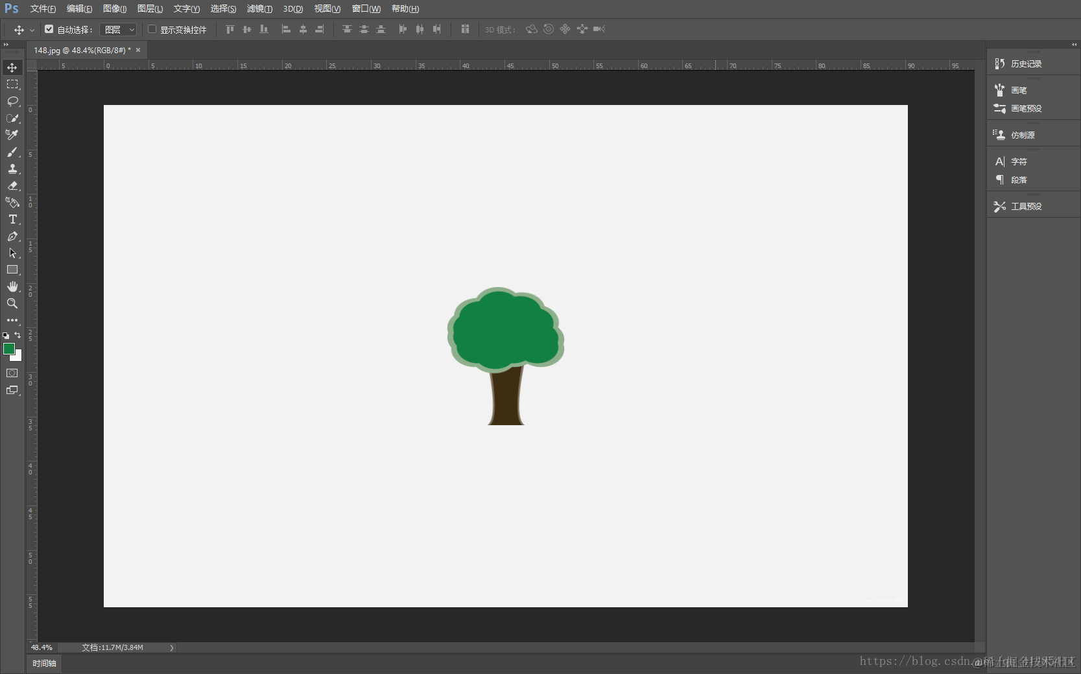This screenshot has width=1081, height=674.
Task: Open the green foreground color picker
Action: [x=8, y=349]
